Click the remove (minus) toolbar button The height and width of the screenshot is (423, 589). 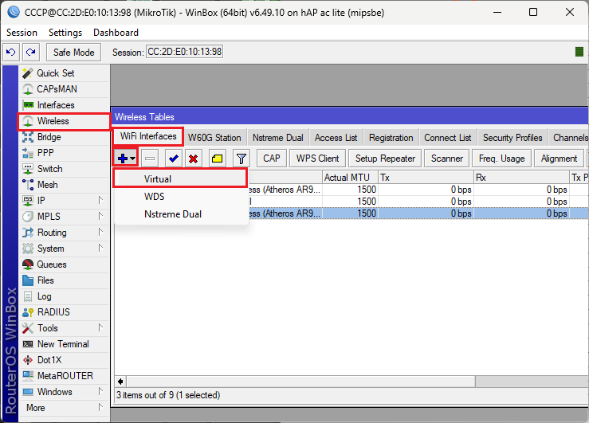[x=150, y=159]
